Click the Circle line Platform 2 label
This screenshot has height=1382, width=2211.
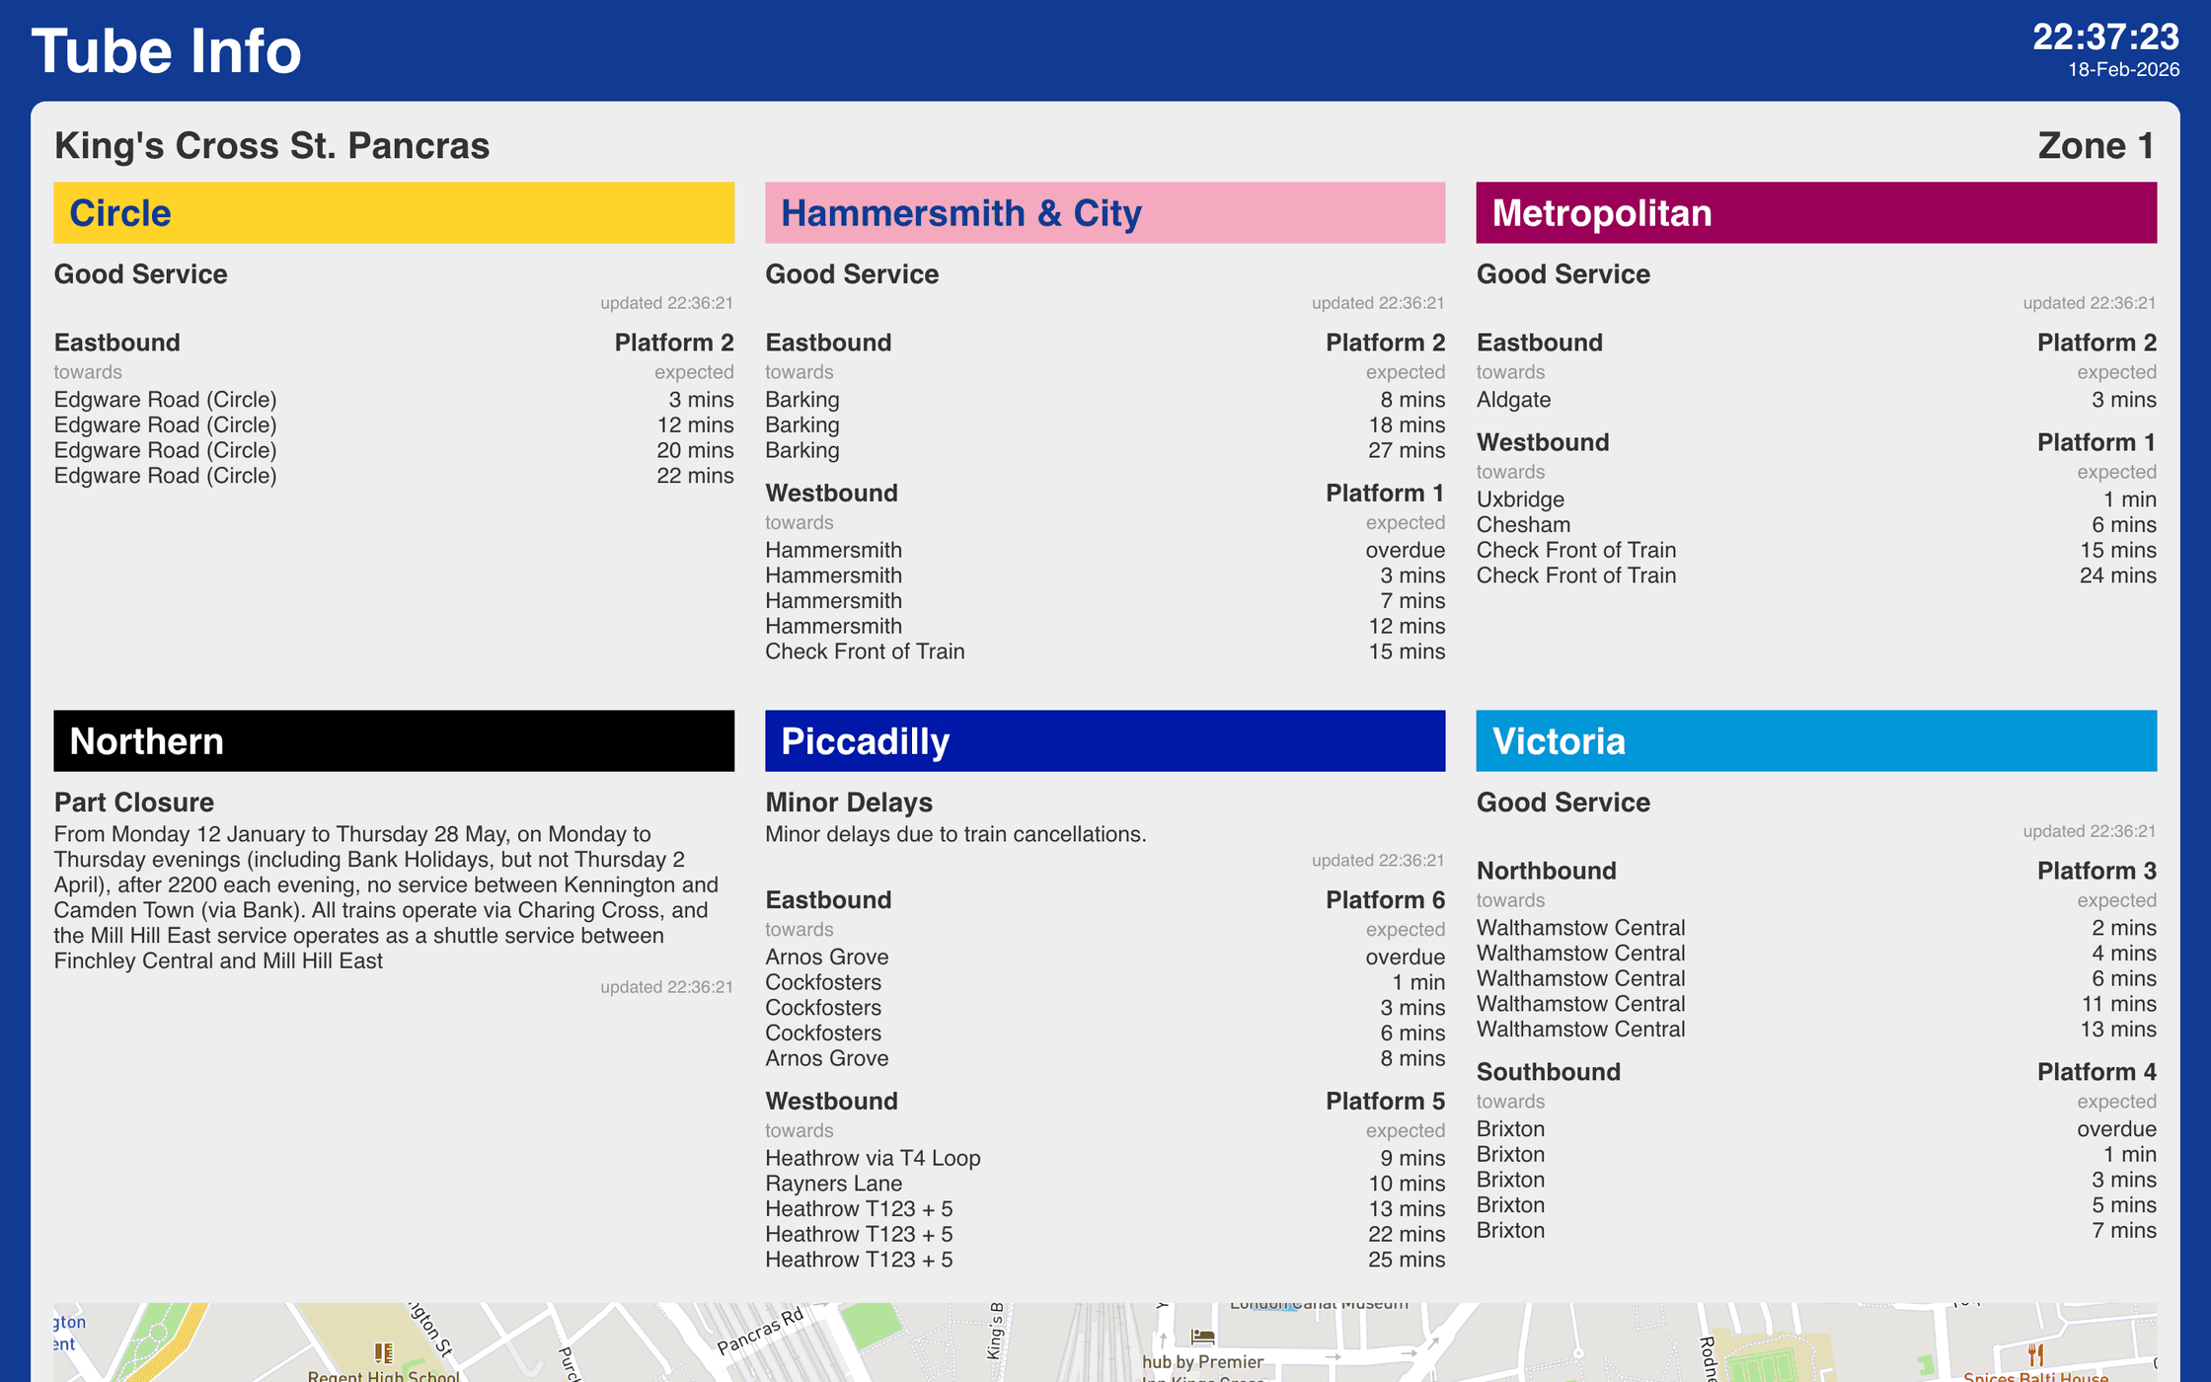pyautogui.click(x=674, y=343)
